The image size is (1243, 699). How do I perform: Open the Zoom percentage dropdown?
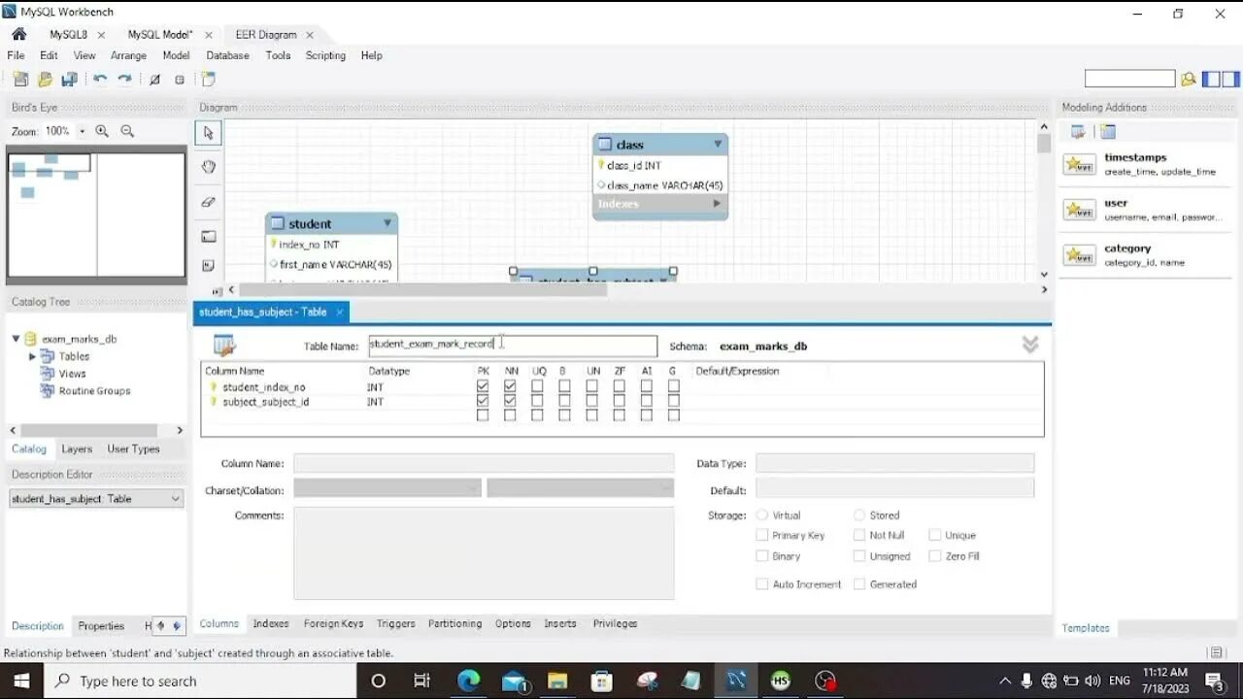tap(82, 131)
